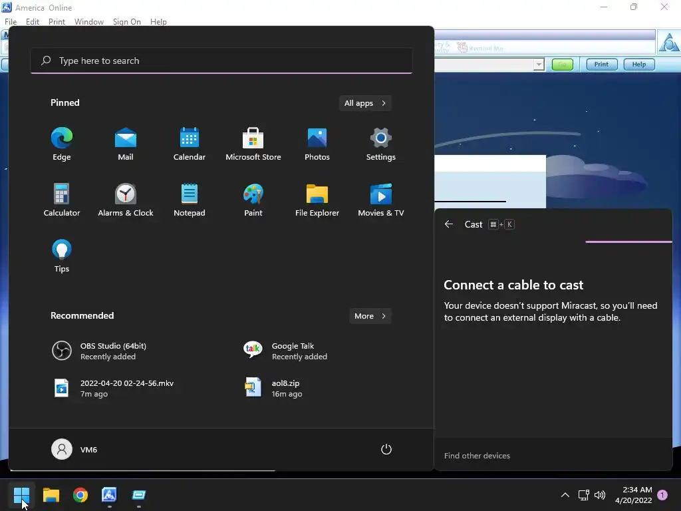This screenshot has height=511, width=681.
Task: Launch the Photos app
Action: [317, 144]
